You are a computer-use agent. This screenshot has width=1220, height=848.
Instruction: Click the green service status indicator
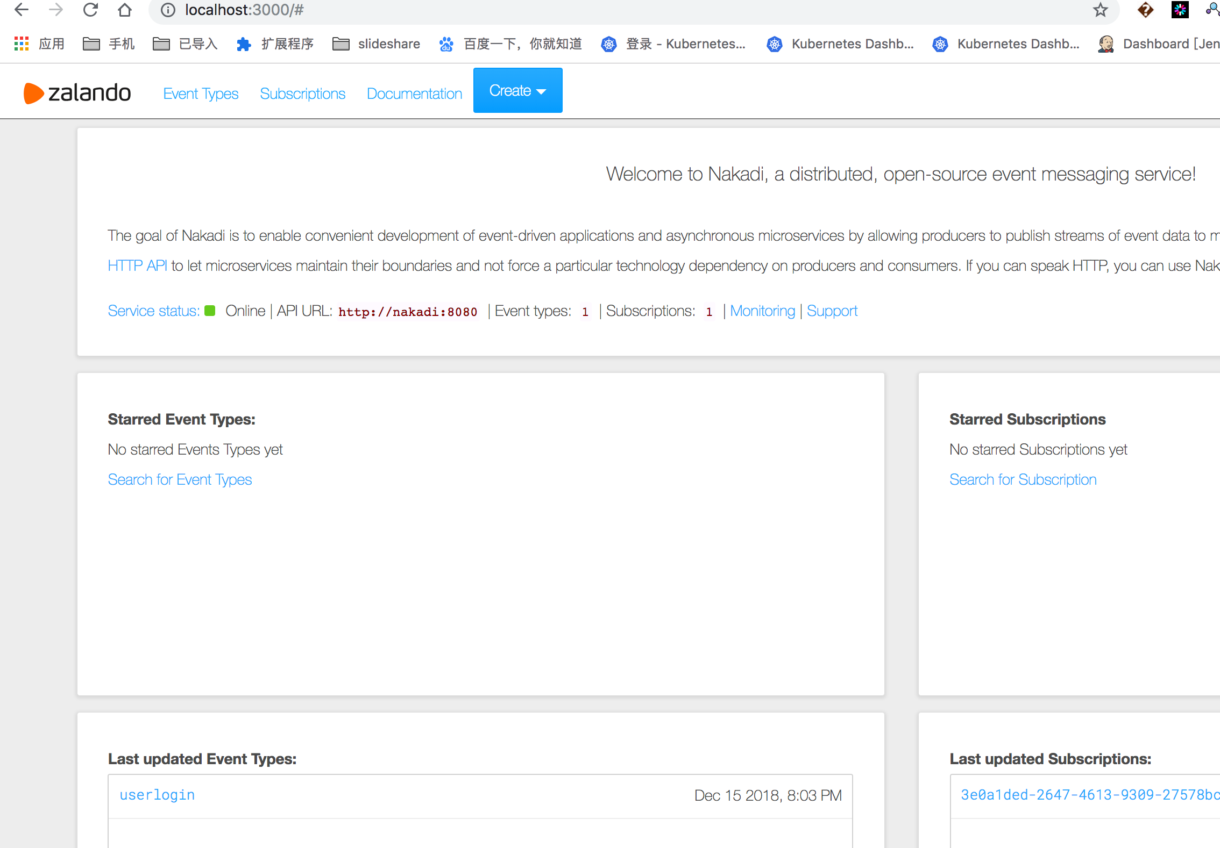pos(210,311)
